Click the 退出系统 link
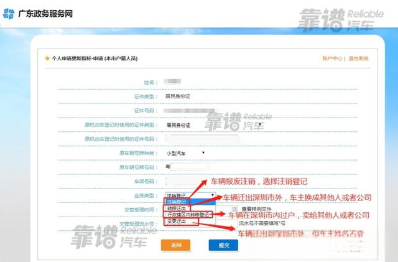The image size is (398, 262). tap(358, 58)
